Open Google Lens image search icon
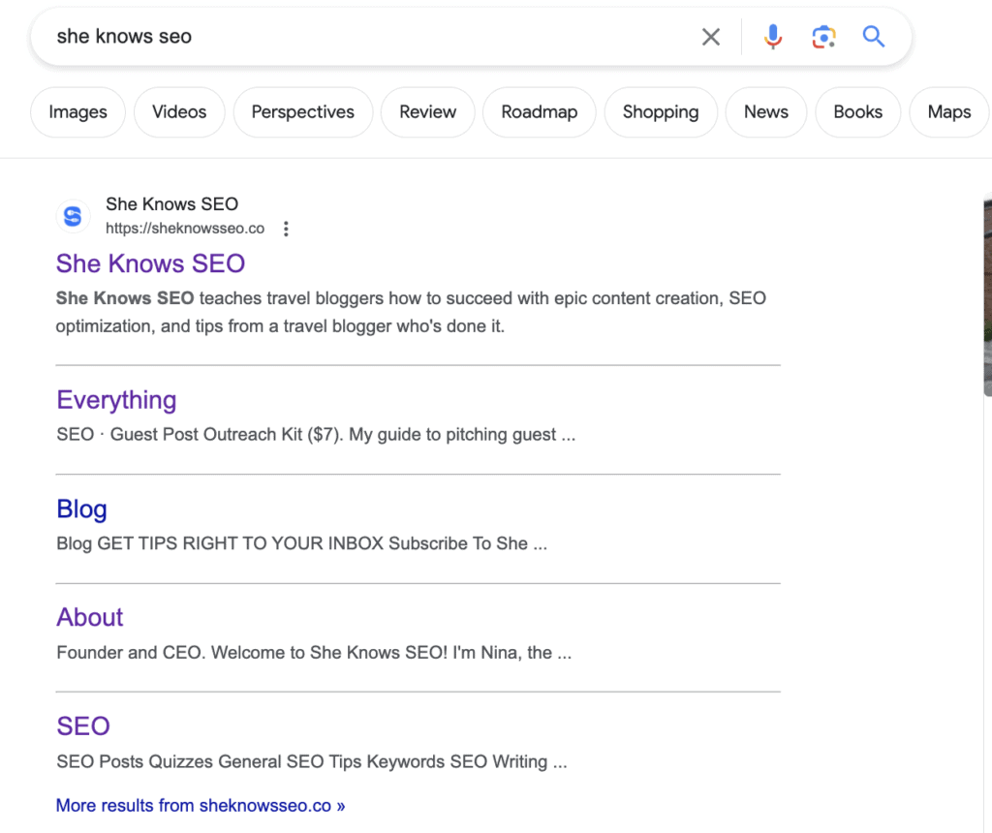Screen dimensions: 992x833 (823, 37)
